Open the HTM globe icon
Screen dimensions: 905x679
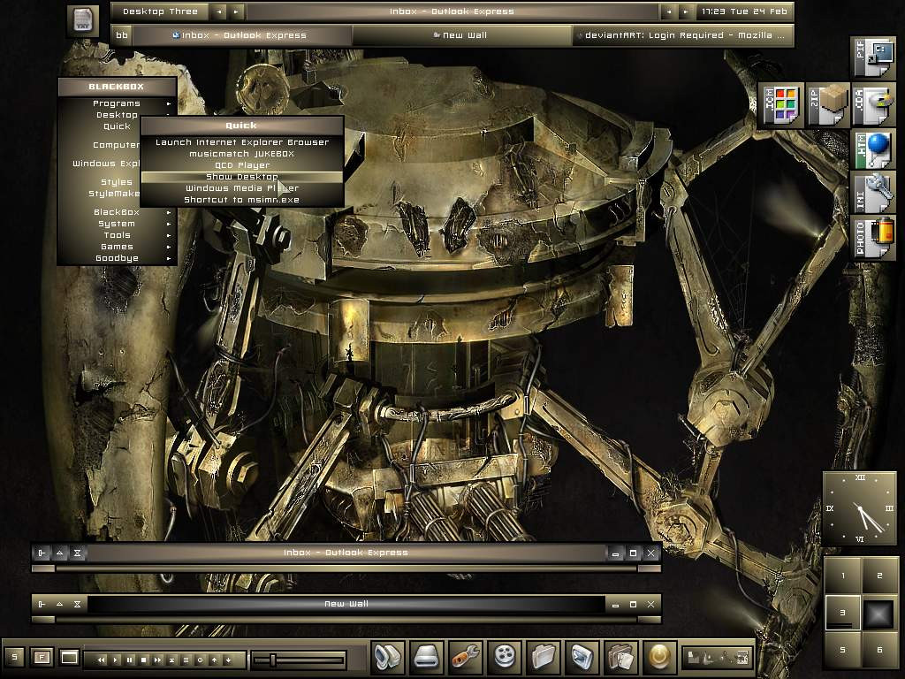point(872,149)
